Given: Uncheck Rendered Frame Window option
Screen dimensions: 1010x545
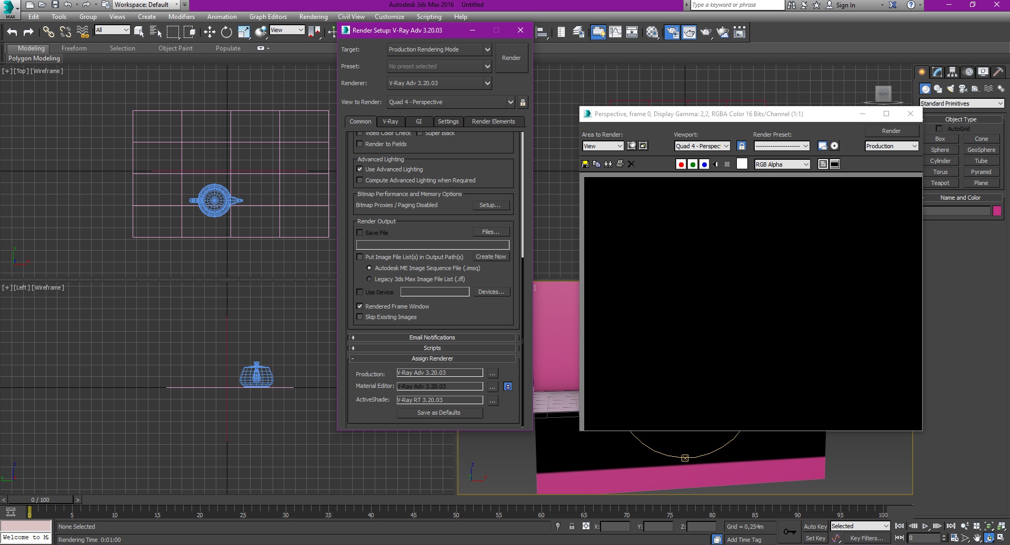Looking at the screenshot, I should (x=360, y=306).
